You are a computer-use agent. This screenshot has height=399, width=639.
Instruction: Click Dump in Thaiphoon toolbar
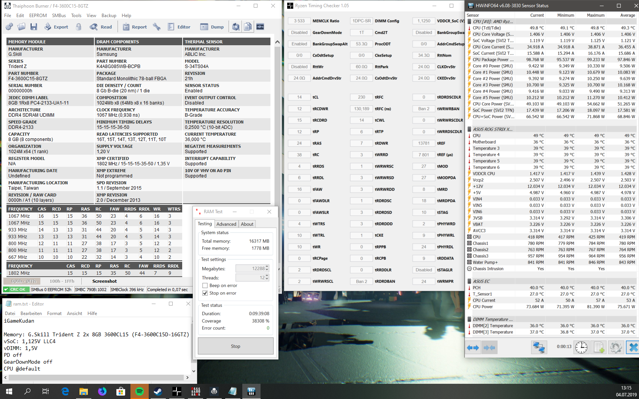[212, 27]
